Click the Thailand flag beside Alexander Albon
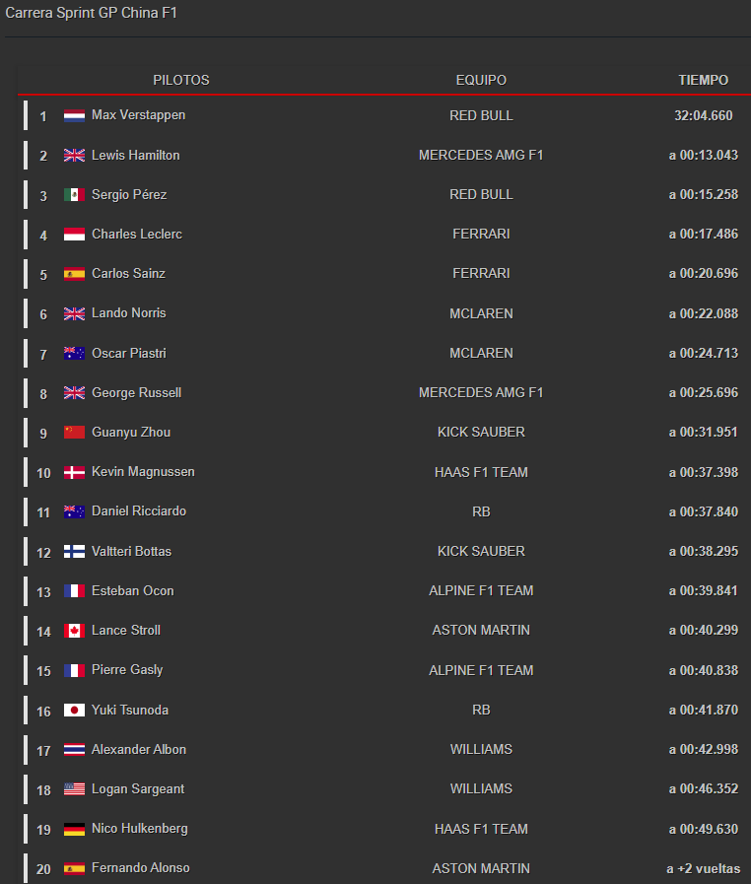 (75, 749)
